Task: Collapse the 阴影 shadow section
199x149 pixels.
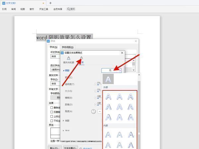Action: pos(64,71)
